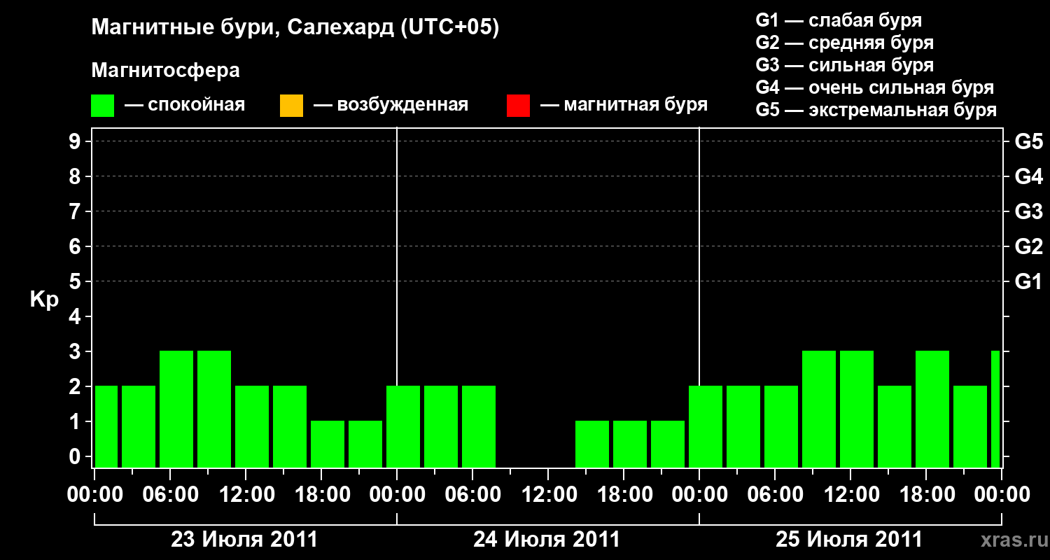Click the 'G1 — слабая буря' legend line
This screenshot has height=560, width=1050.
coord(839,20)
